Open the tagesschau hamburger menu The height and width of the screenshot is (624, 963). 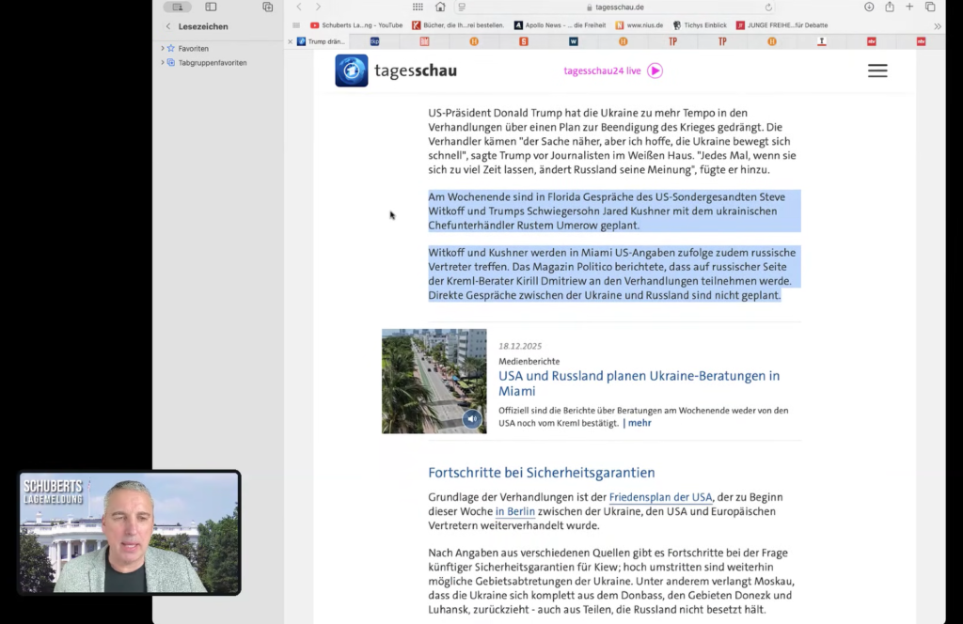876,71
